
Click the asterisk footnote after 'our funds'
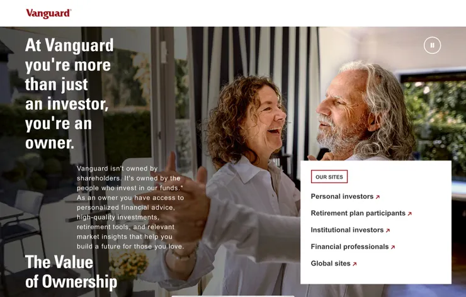click(x=181, y=187)
